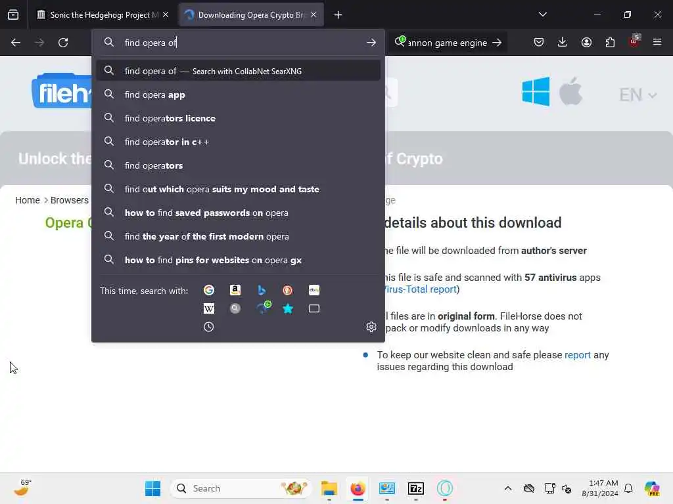
Task: Pick the suggestion 'find operators licence'
Action: pos(238,118)
